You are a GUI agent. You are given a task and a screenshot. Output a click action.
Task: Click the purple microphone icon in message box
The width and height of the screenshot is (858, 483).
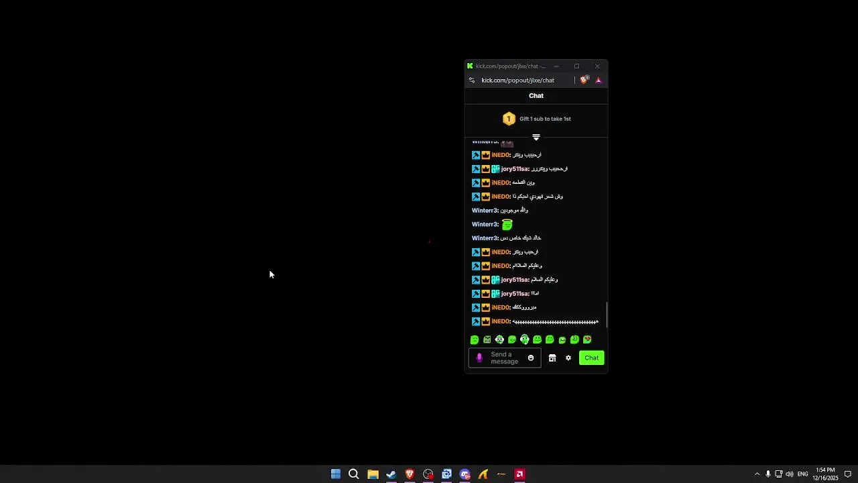(x=479, y=358)
